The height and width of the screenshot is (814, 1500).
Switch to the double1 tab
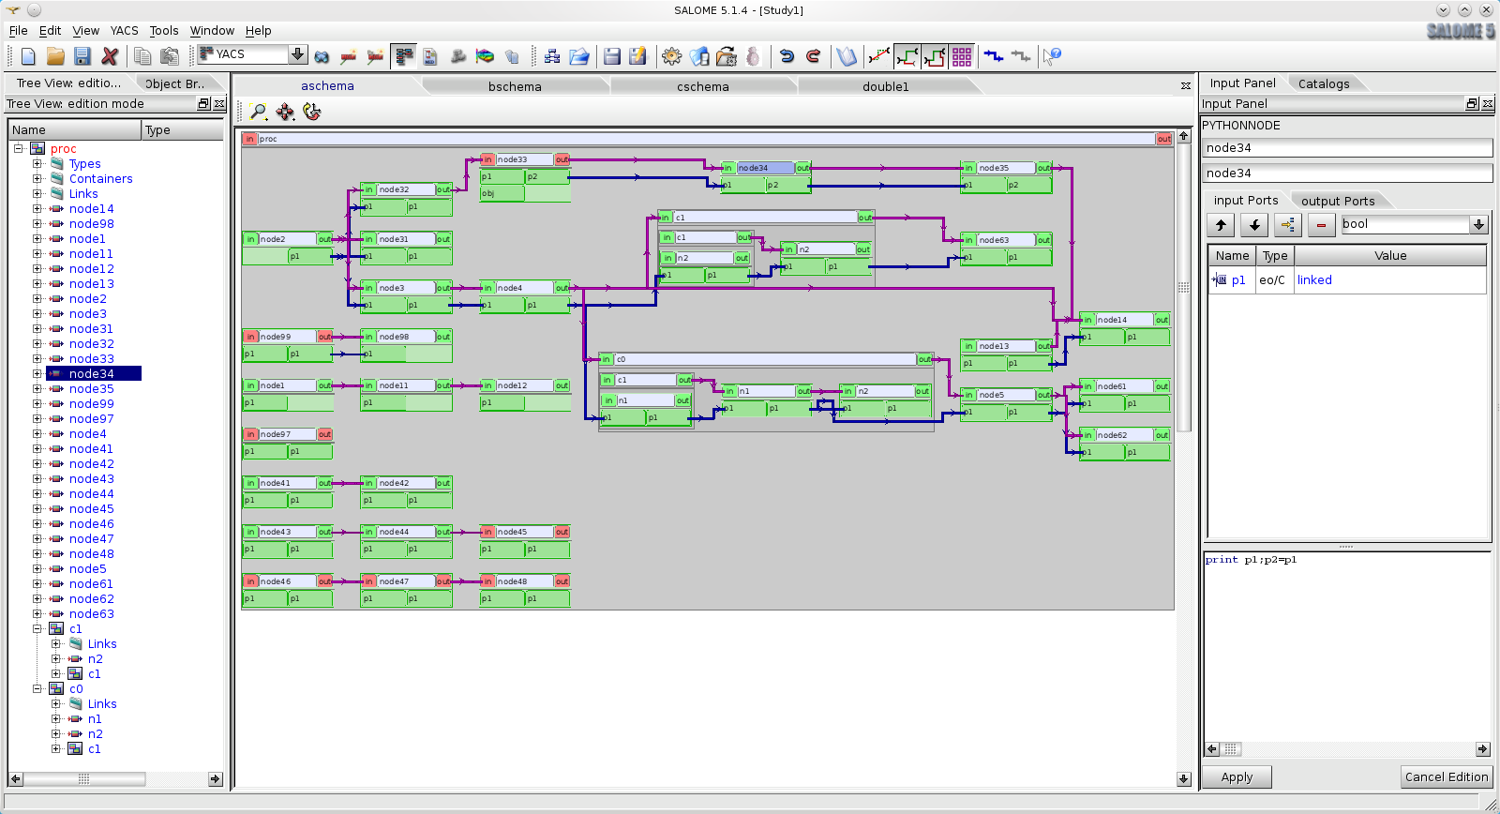pos(886,86)
